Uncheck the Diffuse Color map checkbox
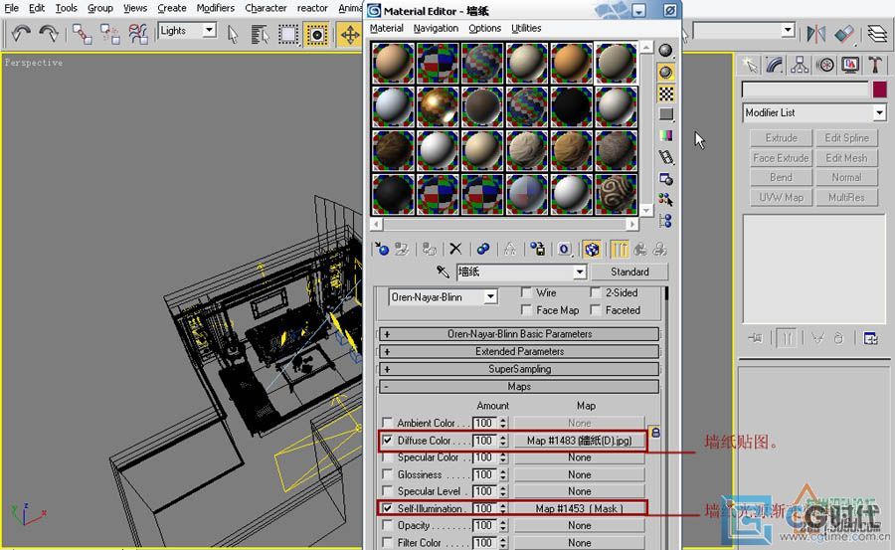This screenshot has height=550, width=895. (387, 440)
